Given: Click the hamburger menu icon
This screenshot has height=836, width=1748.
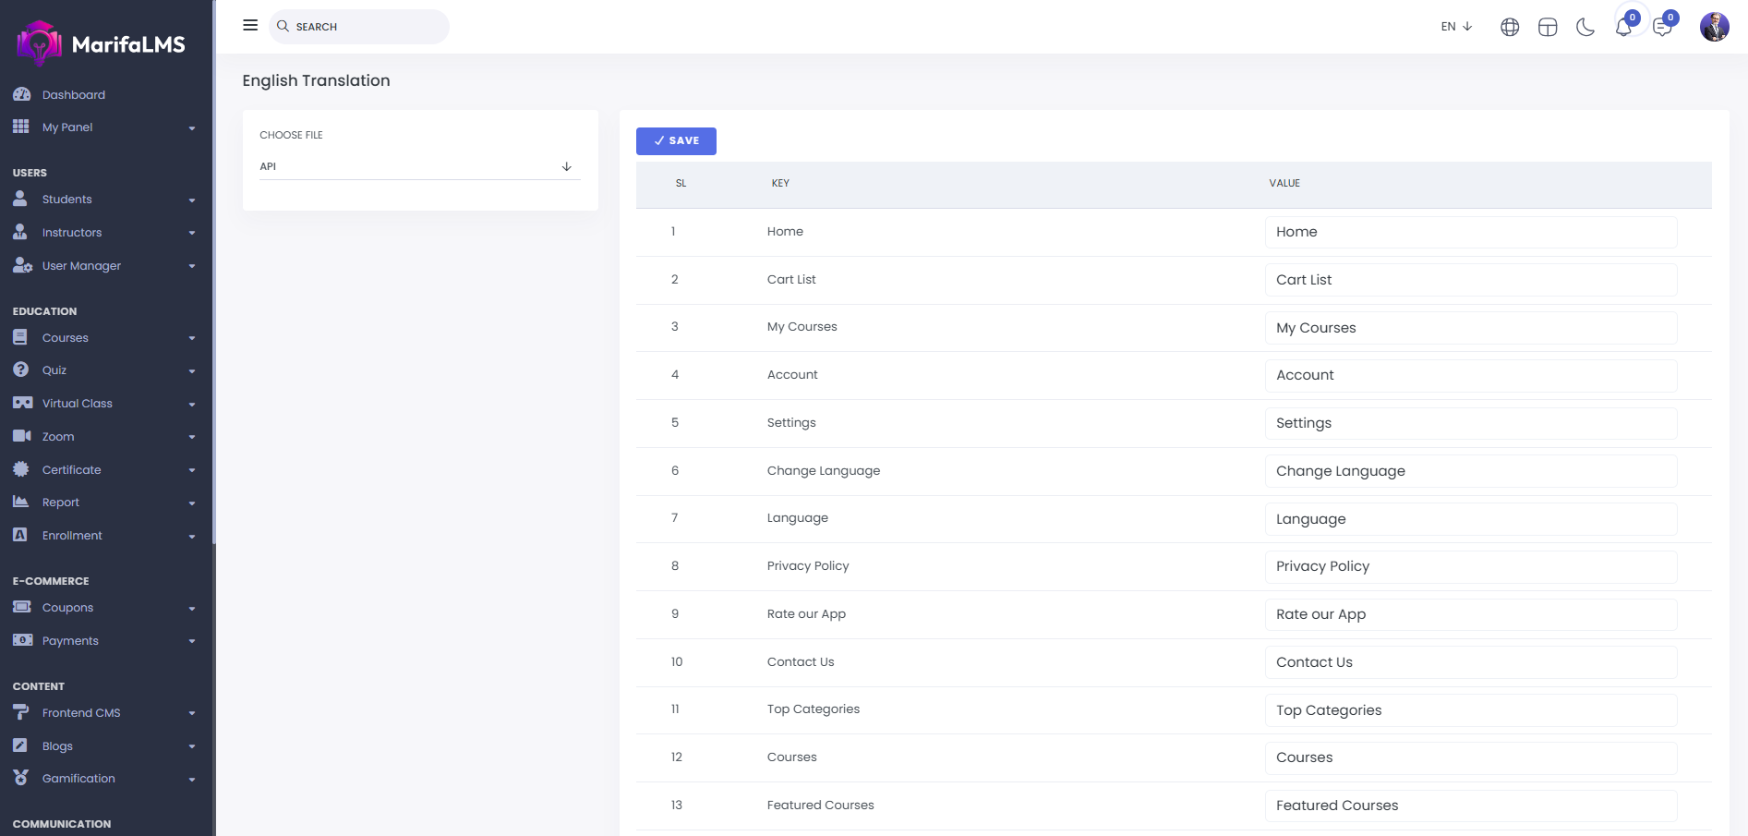Looking at the screenshot, I should coord(250,26).
